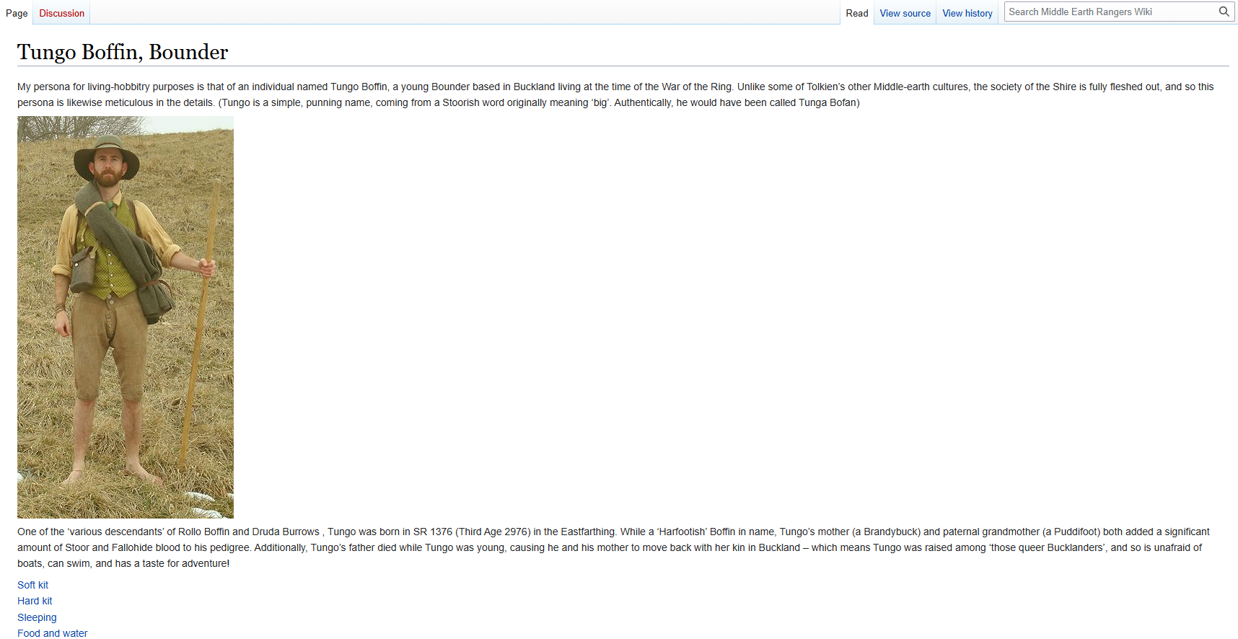Open the Tungo Boffin photo thumbnail
Image resolution: width=1238 pixels, height=639 pixels.
pos(126,317)
